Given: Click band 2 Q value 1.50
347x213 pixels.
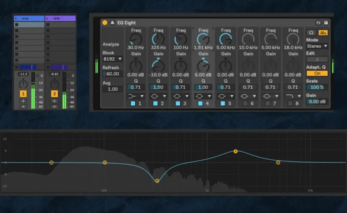Looking at the screenshot, I should click(158, 87).
